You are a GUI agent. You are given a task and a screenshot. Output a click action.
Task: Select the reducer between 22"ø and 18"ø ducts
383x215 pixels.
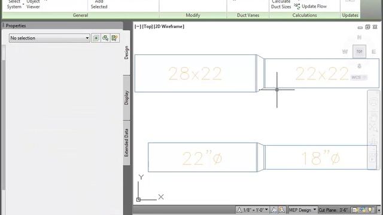[x=261, y=157]
